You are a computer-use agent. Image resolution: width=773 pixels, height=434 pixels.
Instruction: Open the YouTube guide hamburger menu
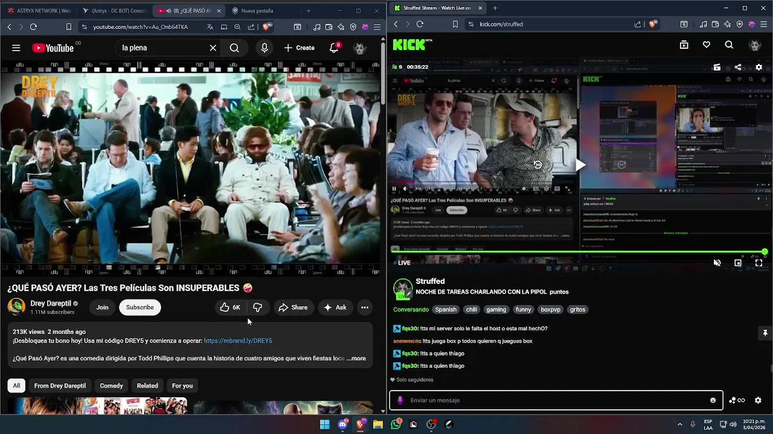click(16, 48)
